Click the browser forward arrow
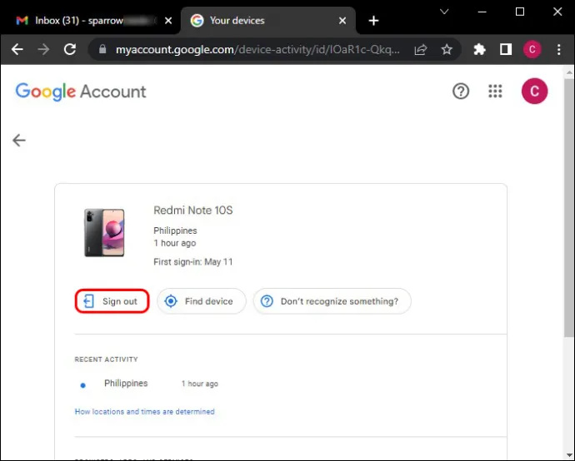 pyautogui.click(x=43, y=49)
